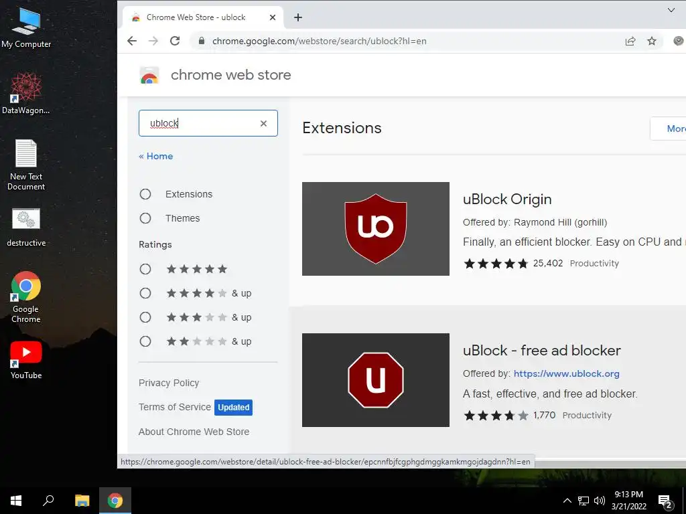The image size is (686, 514).
Task: Filter by two stars & up
Action: (145, 341)
